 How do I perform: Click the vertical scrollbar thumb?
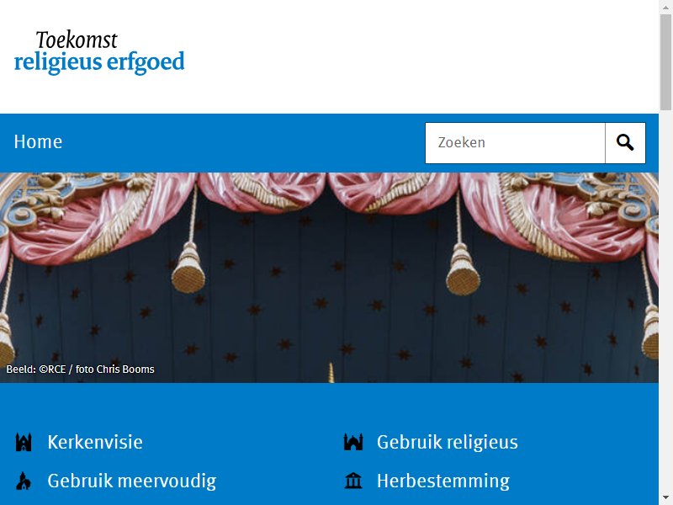(x=665, y=62)
